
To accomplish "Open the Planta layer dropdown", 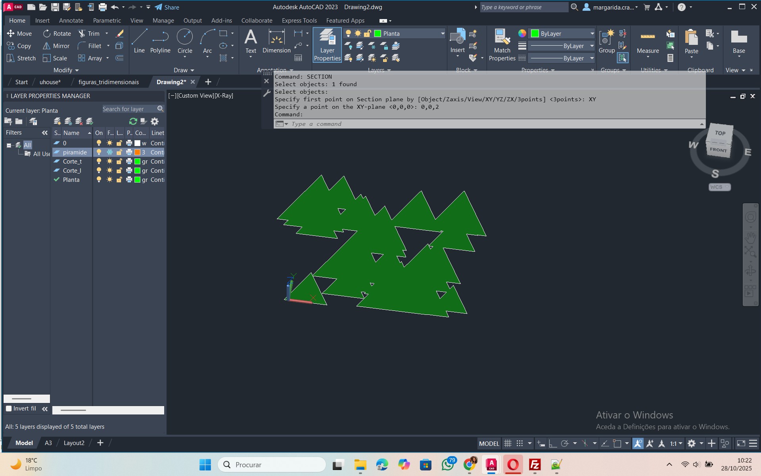I will point(443,34).
